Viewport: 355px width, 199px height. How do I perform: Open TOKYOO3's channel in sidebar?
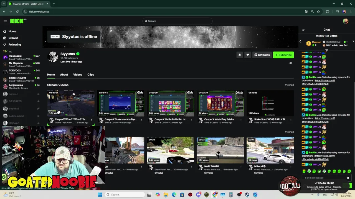(x=21, y=72)
